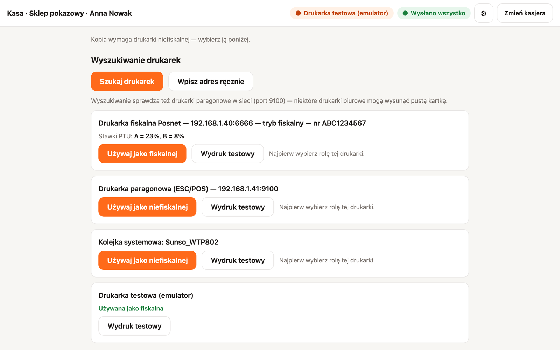Use Sunso_WTP802 queue as niefiskalnej
560x350 pixels.
[147, 260]
